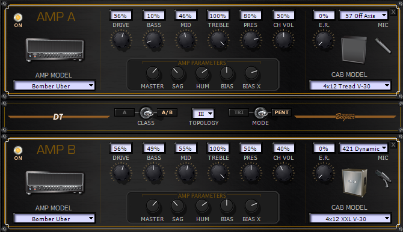Click the Amp A Bias X knob
Viewport: 403px width, 232px height.
(251, 73)
